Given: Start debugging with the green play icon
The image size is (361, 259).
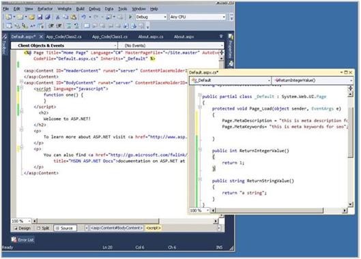Looking at the screenshot, I should pos(130,17).
